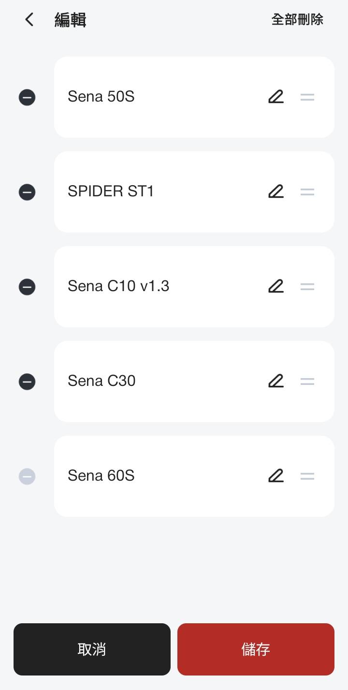Tap the reorder handle on Sena C10 v1.3
This screenshot has height=690, width=348.
point(307,287)
